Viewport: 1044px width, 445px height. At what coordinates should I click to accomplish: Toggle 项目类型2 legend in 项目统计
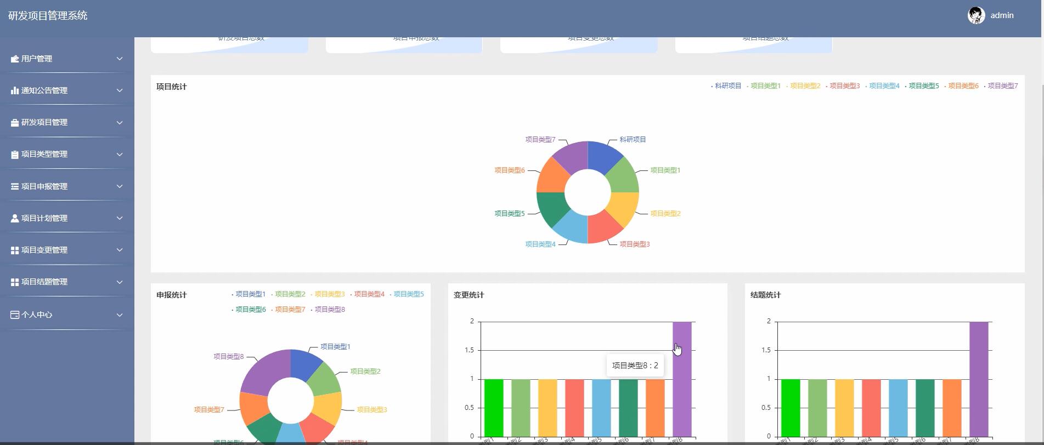[x=803, y=86]
